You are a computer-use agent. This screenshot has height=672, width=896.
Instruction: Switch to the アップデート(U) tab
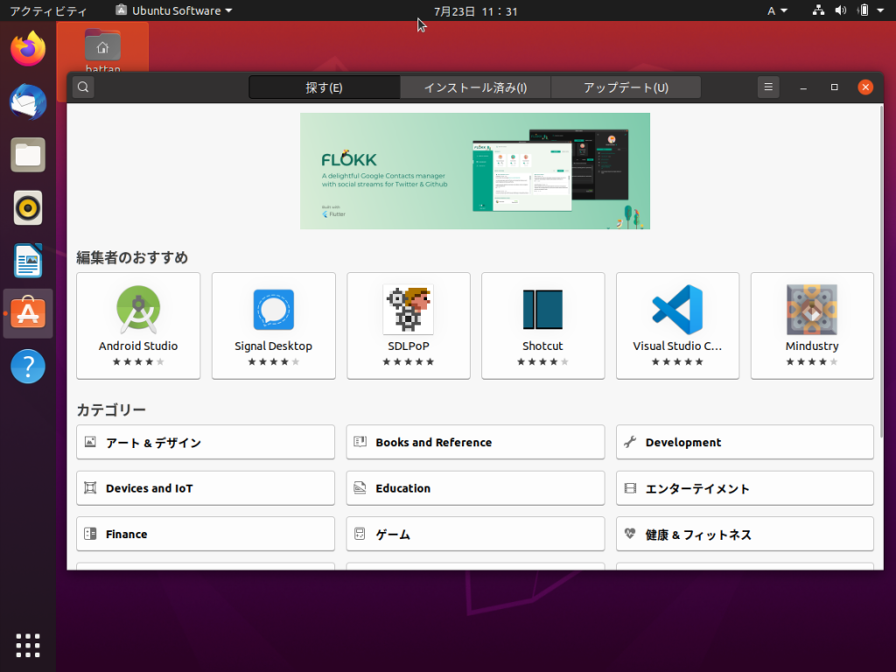pos(626,87)
